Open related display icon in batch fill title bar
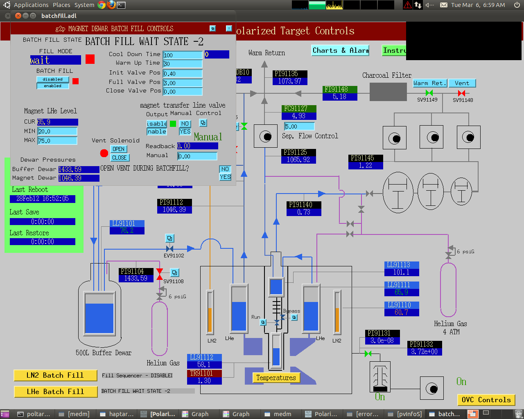 [212, 28]
